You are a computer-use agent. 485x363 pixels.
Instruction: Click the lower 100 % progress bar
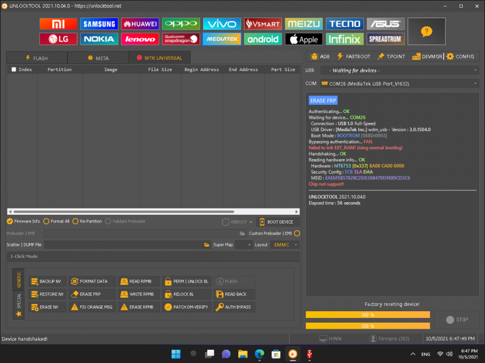368,326
